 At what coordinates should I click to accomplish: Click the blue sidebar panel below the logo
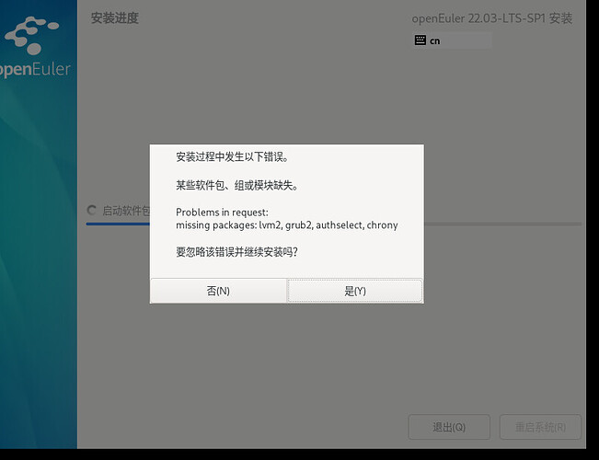point(37,276)
